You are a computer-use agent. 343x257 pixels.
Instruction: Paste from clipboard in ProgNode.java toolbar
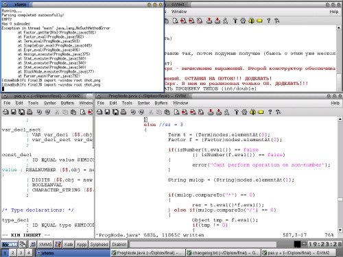pyautogui.click(x=167, y=112)
